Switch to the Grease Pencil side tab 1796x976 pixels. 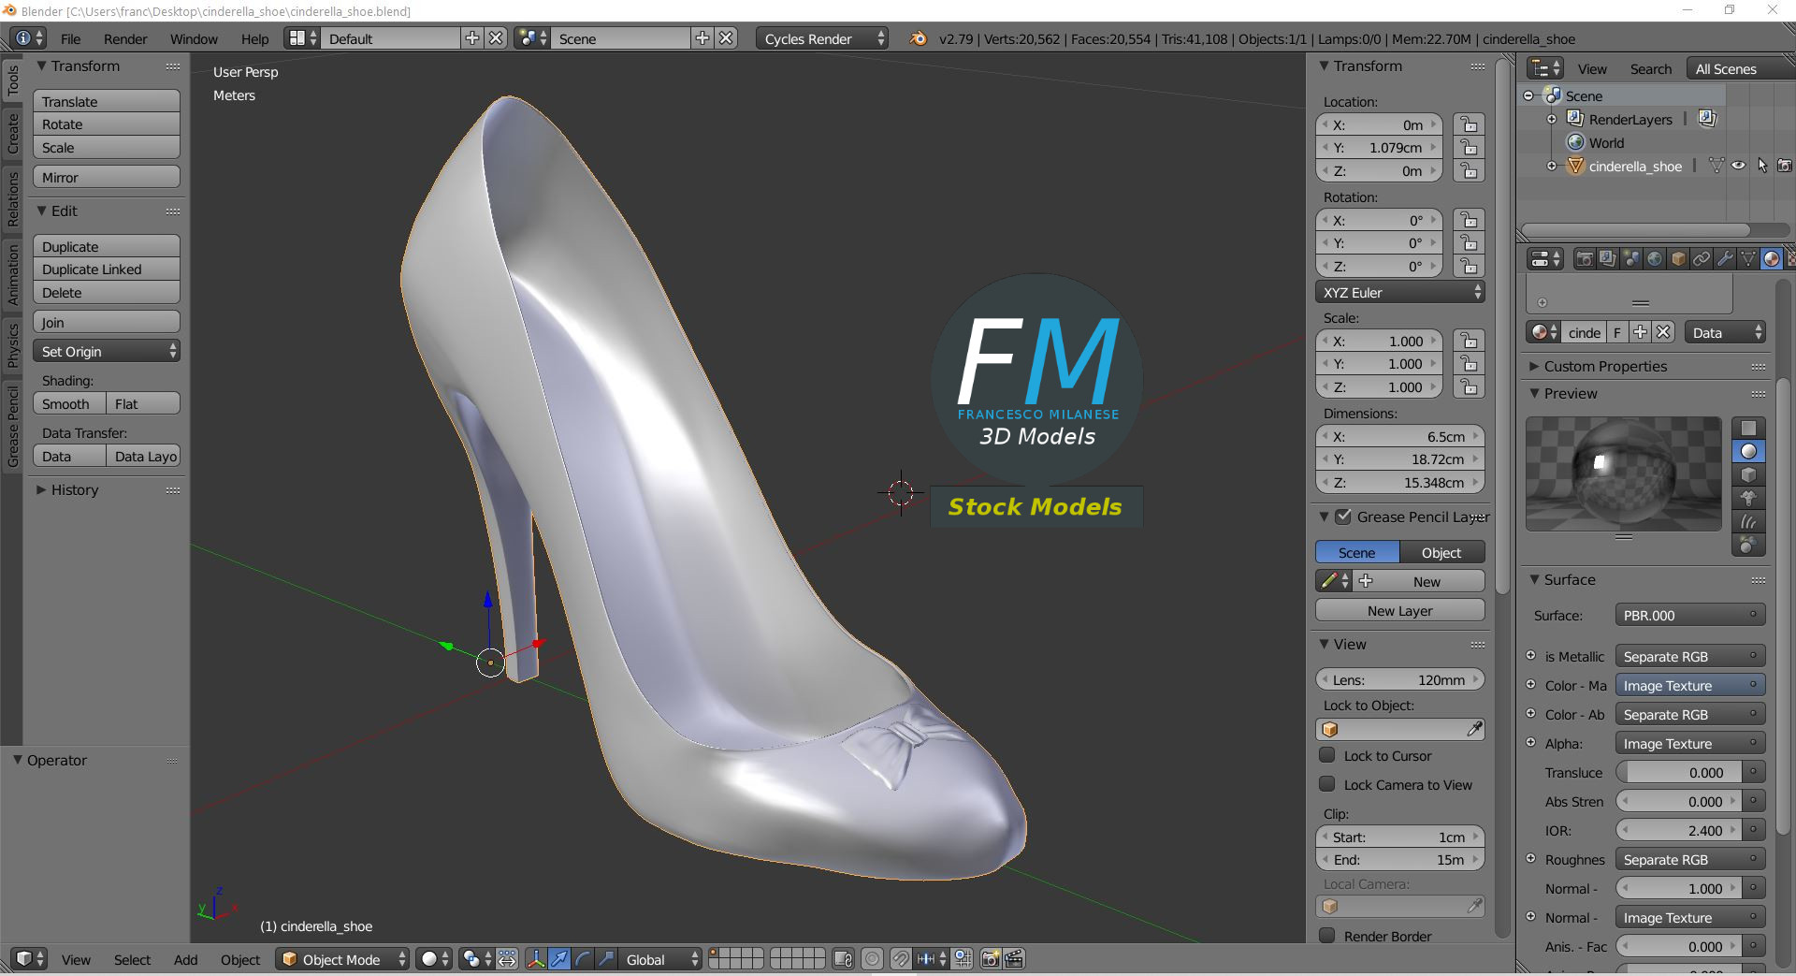point(13,426)
